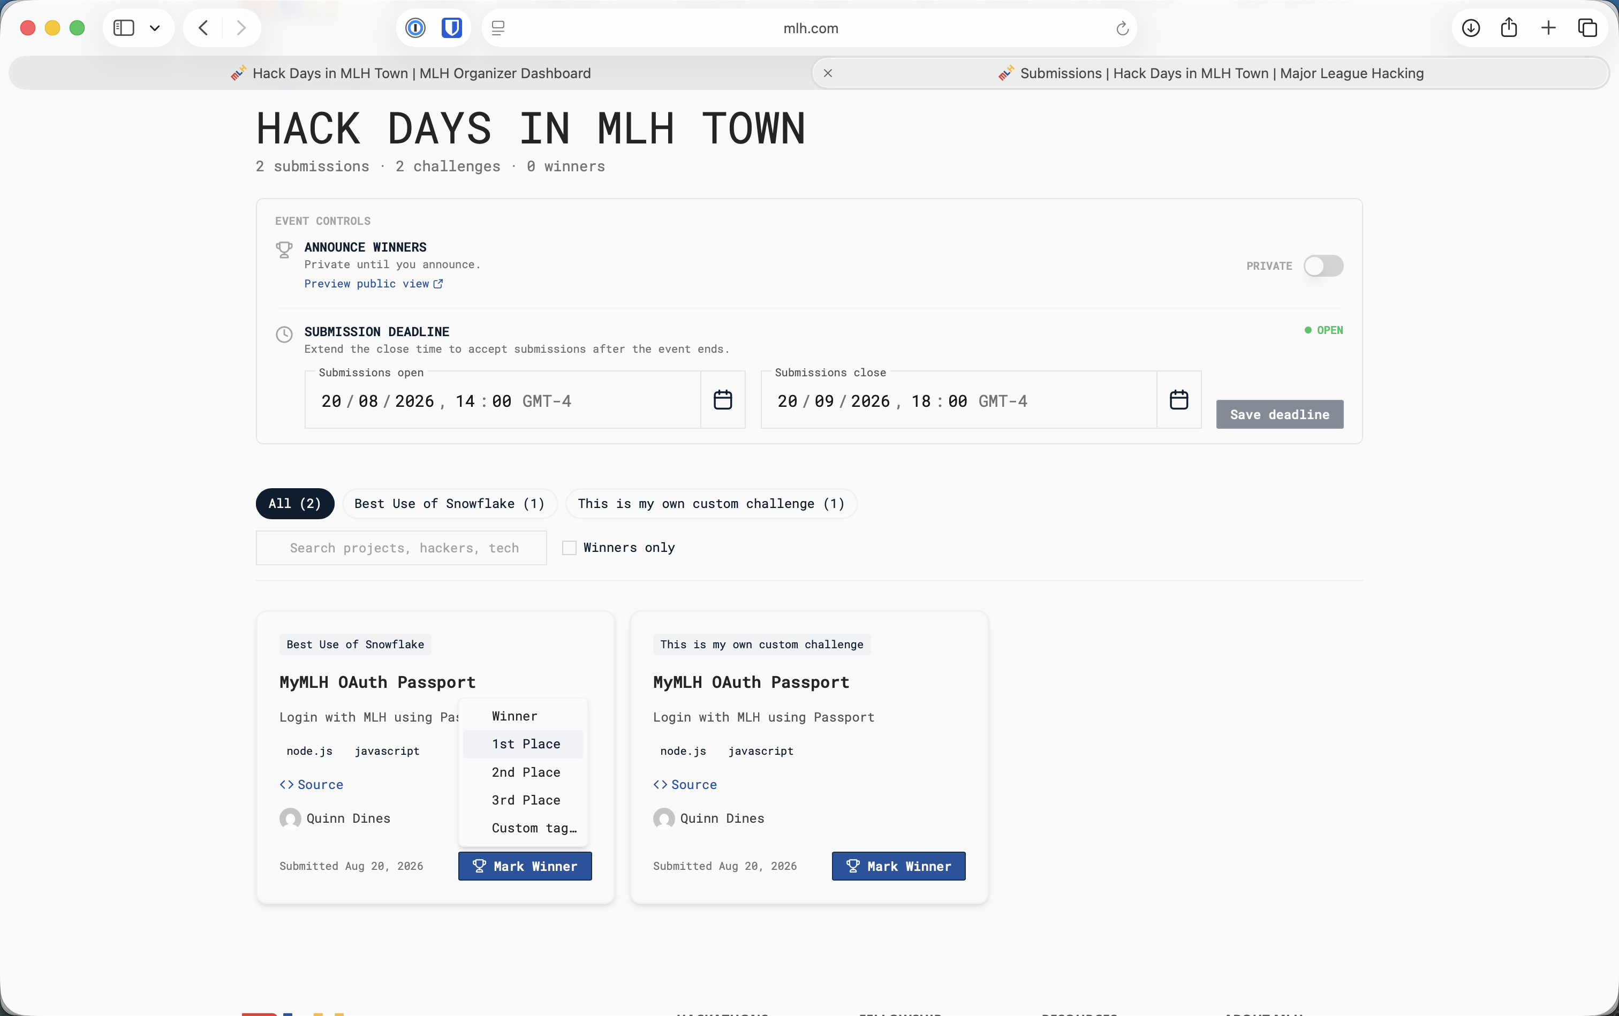The height and width of the screenshot is (1016, 1619).
Task: Open the Share menu icon
Action: (1509, 28)
